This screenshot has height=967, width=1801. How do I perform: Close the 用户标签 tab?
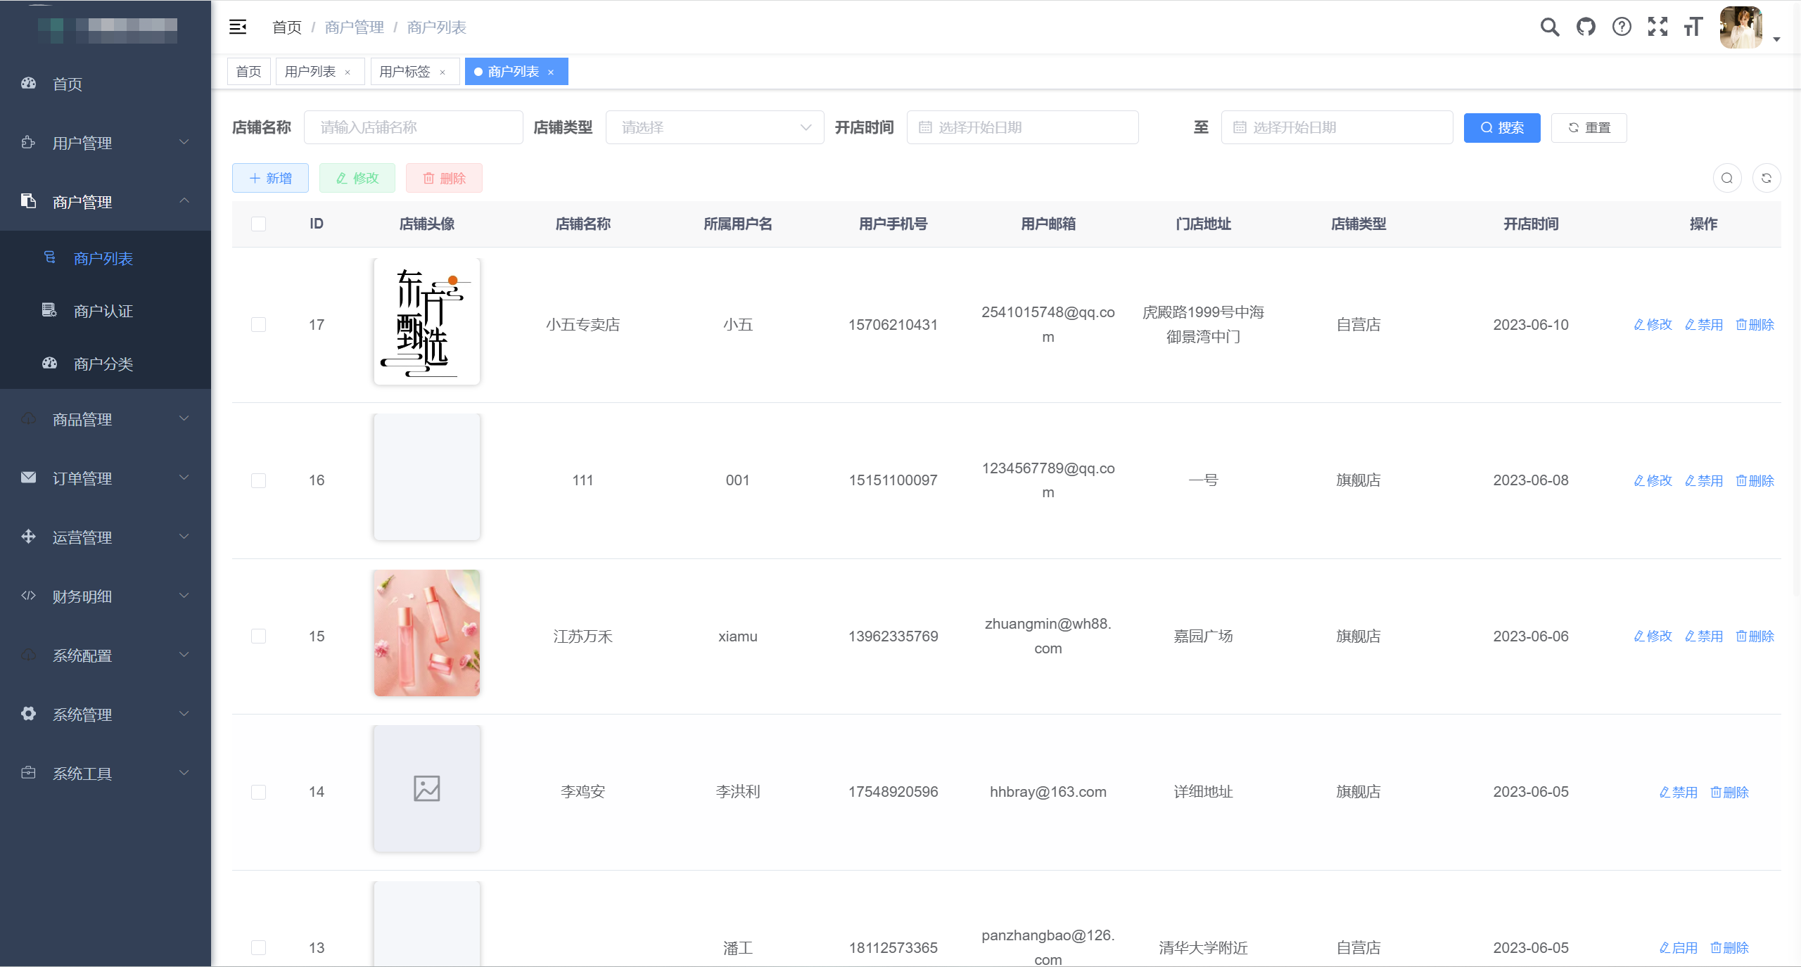click(x=443, y=72)
